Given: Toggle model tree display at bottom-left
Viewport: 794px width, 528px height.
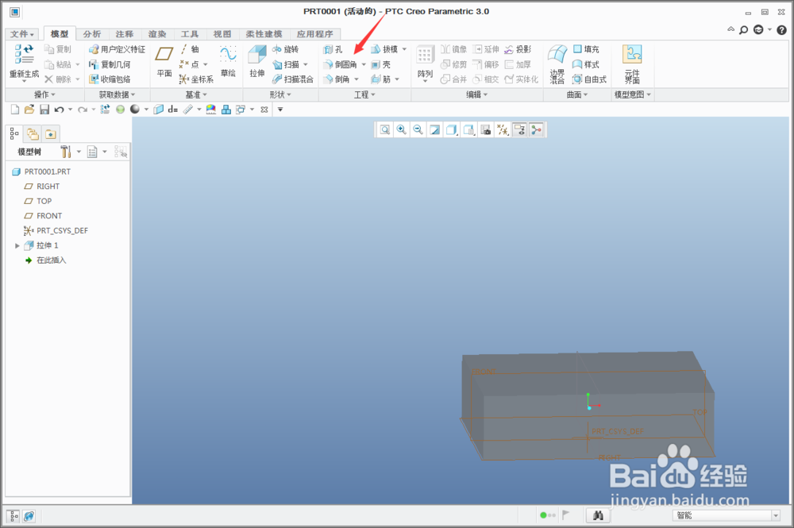Looking at the screenshot, I should (x=13, y=516).
